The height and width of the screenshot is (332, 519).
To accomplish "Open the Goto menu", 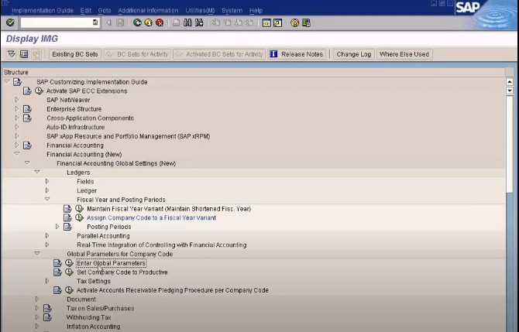I will (x=105, y=11).
